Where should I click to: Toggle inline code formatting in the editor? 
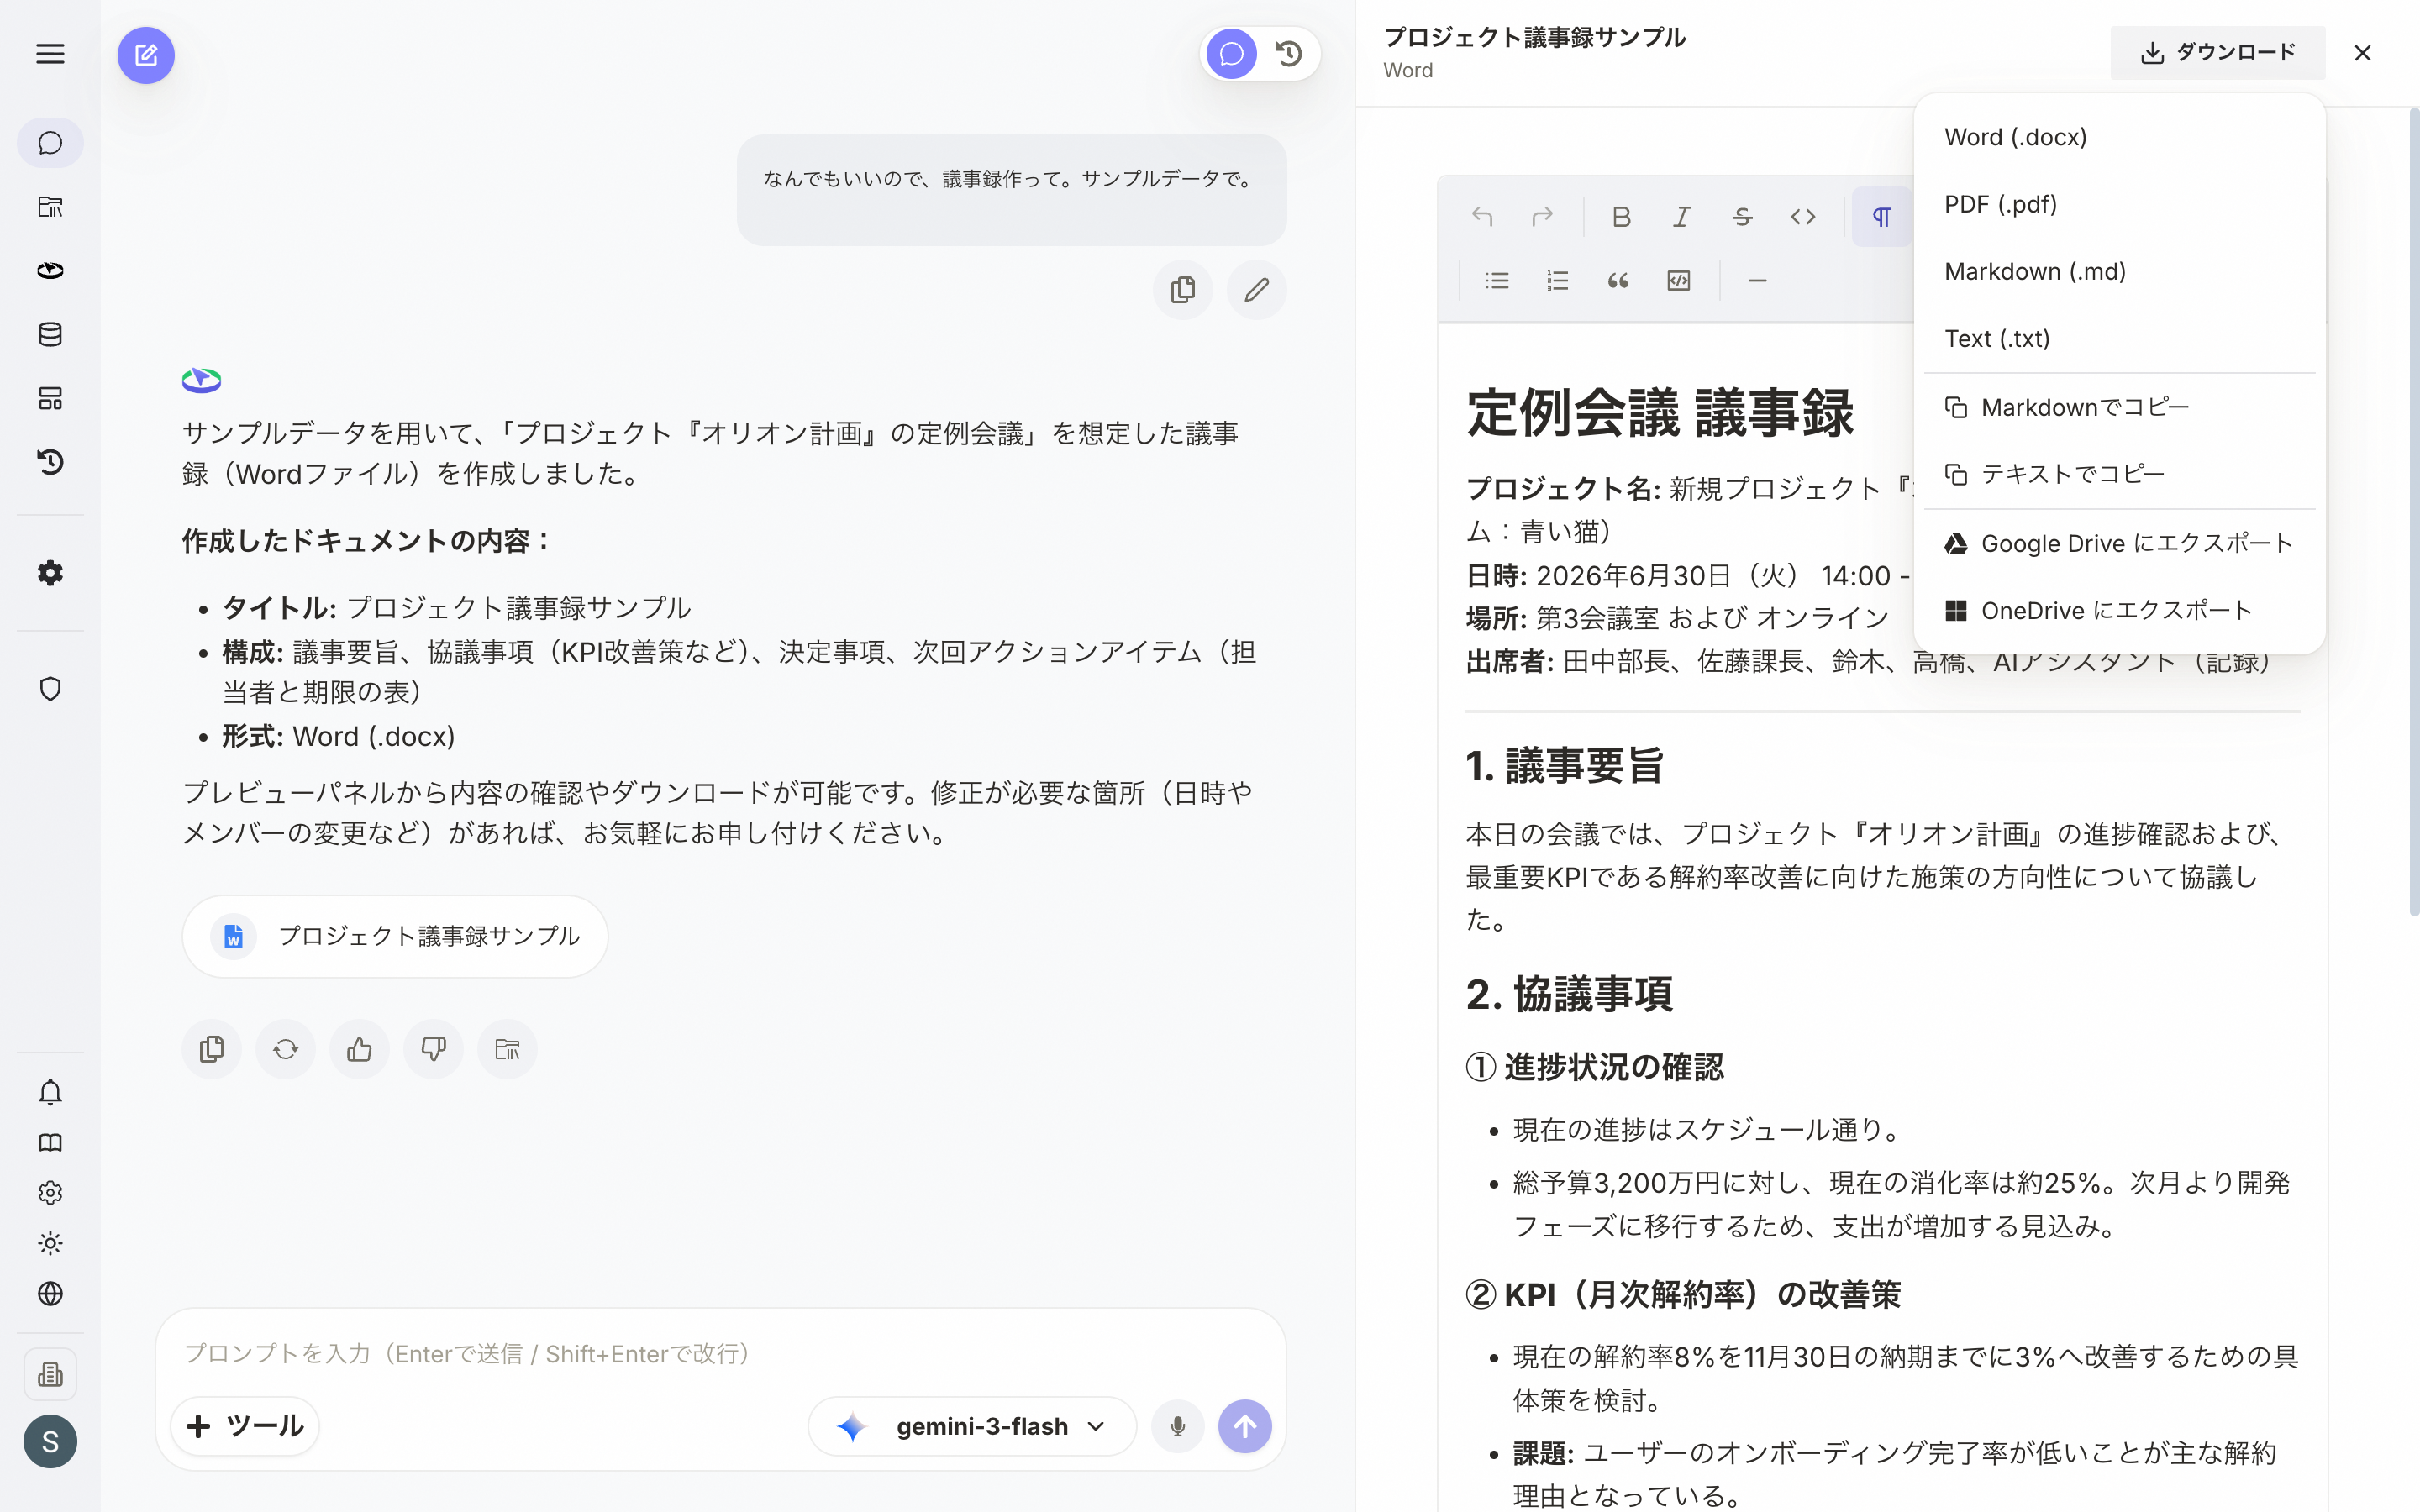[1802, 217]
